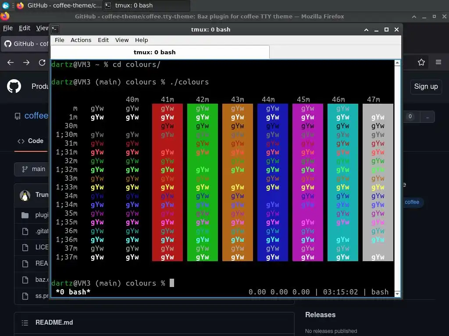Bookmark this page with star icon
The width and height of the screenshot is (449, 336).
[421, 62]
